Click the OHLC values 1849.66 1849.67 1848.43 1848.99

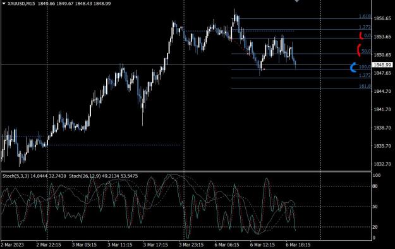(x=75, y=4)
